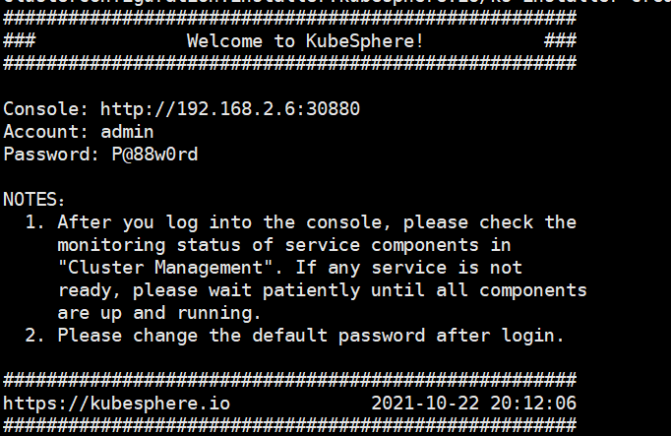Click the NOTES: label
This screenshot has height=436, width=671.
(33, 200)
